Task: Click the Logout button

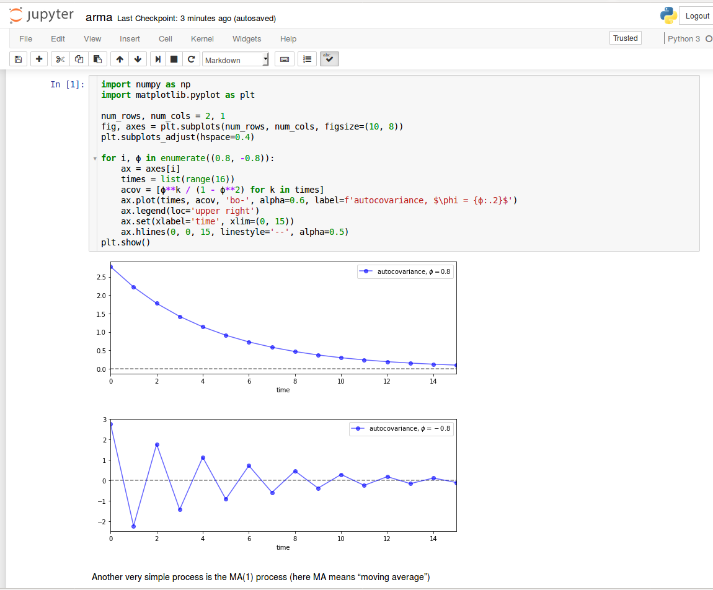Action: pos(697,16)
